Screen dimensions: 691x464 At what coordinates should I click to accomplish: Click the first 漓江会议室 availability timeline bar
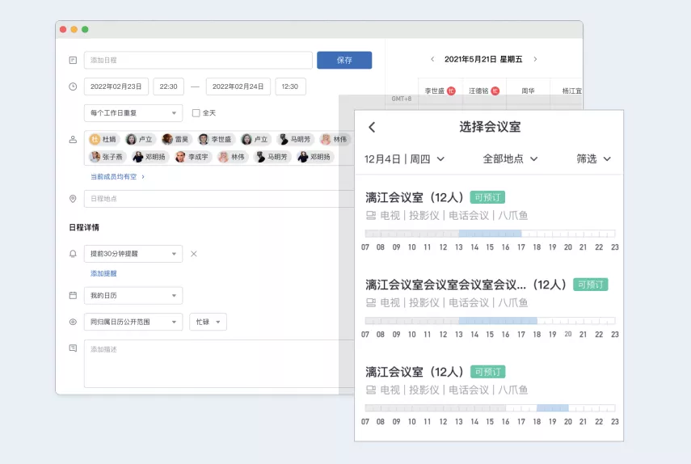pyautogui.click(x=490, y=234)
